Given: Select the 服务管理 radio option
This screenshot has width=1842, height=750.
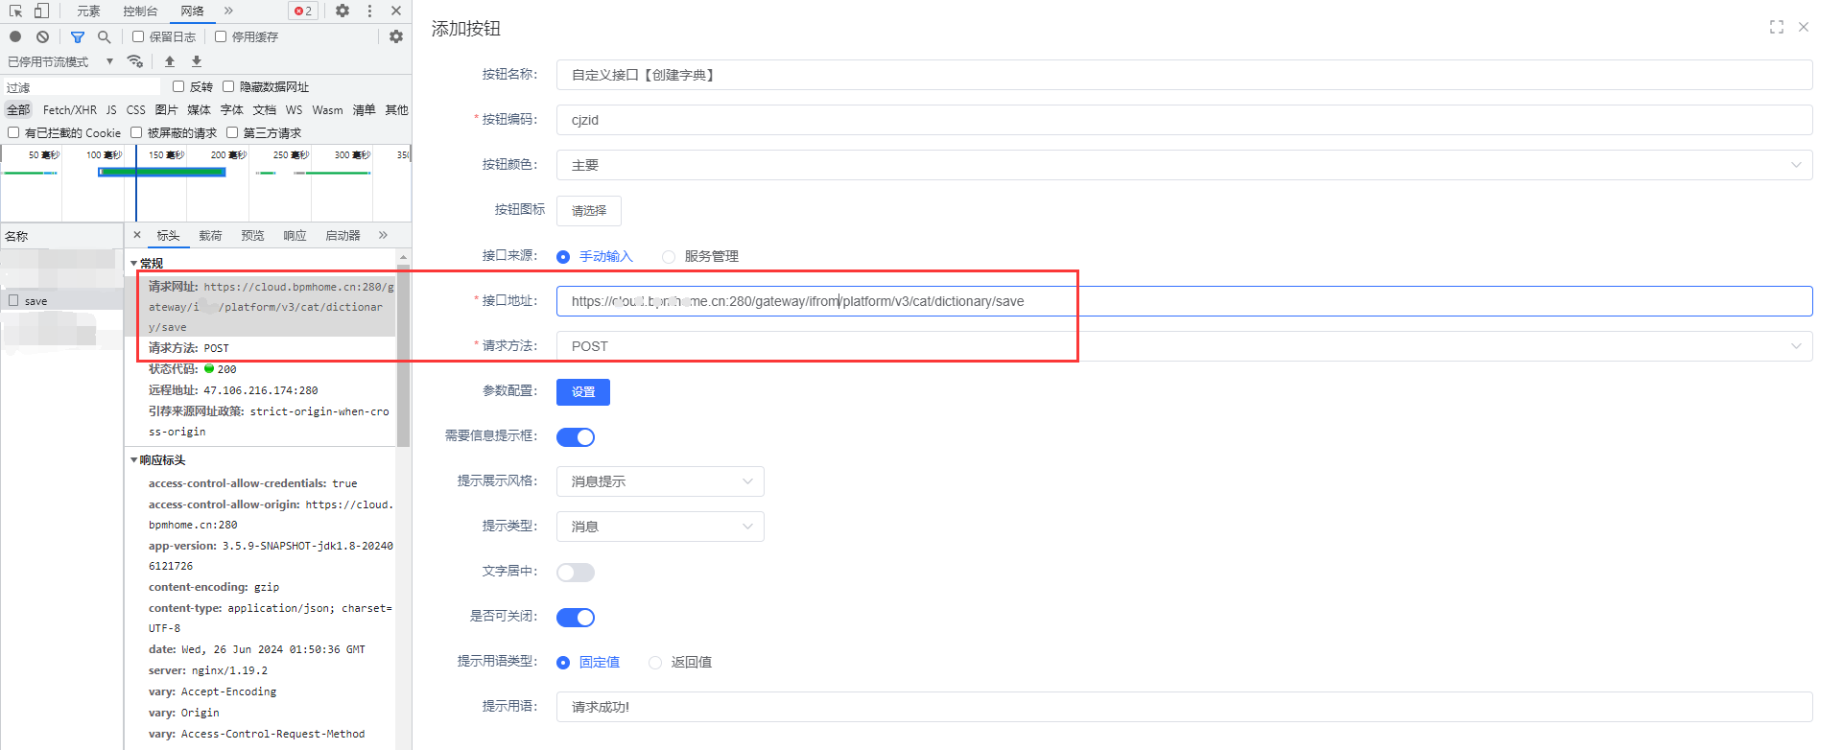Looking at the screenshot, I should pos(669,256).
